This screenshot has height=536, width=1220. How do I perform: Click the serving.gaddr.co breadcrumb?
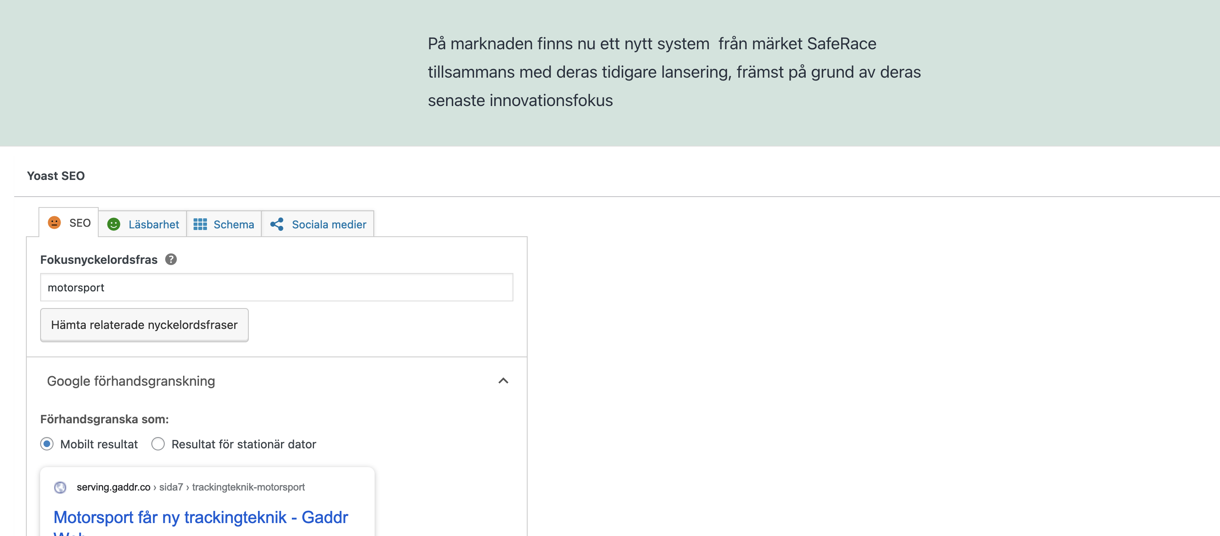(114, 487)
